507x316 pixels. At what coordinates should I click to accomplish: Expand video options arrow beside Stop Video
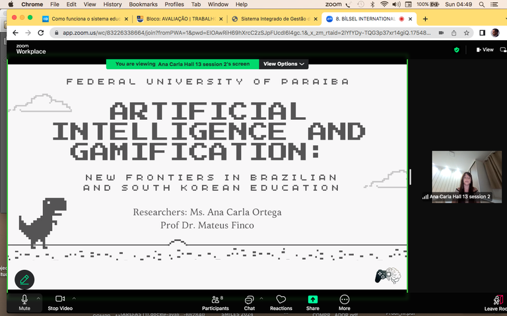[74, 298]
